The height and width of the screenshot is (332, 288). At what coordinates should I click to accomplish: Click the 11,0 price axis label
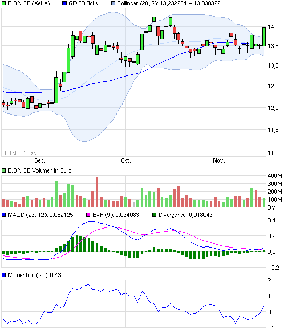click(x=273, y=153)
